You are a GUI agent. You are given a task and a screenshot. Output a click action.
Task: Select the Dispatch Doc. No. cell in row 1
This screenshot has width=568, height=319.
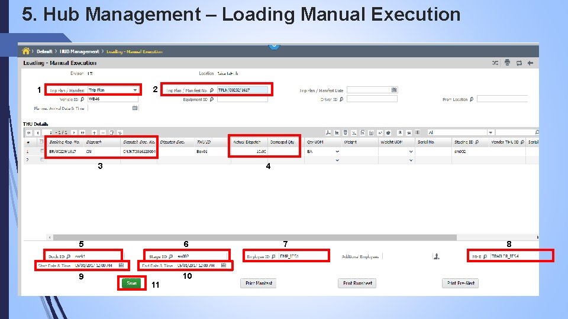(139, 152)
